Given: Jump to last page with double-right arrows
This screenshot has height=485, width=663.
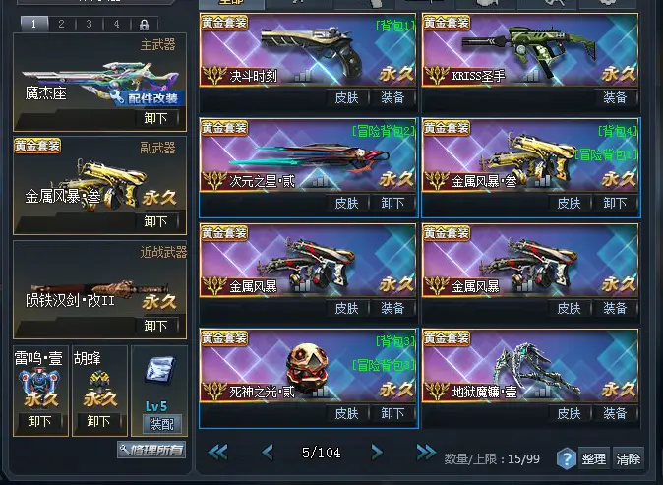Looking at the screenshot, I should 426,452.
